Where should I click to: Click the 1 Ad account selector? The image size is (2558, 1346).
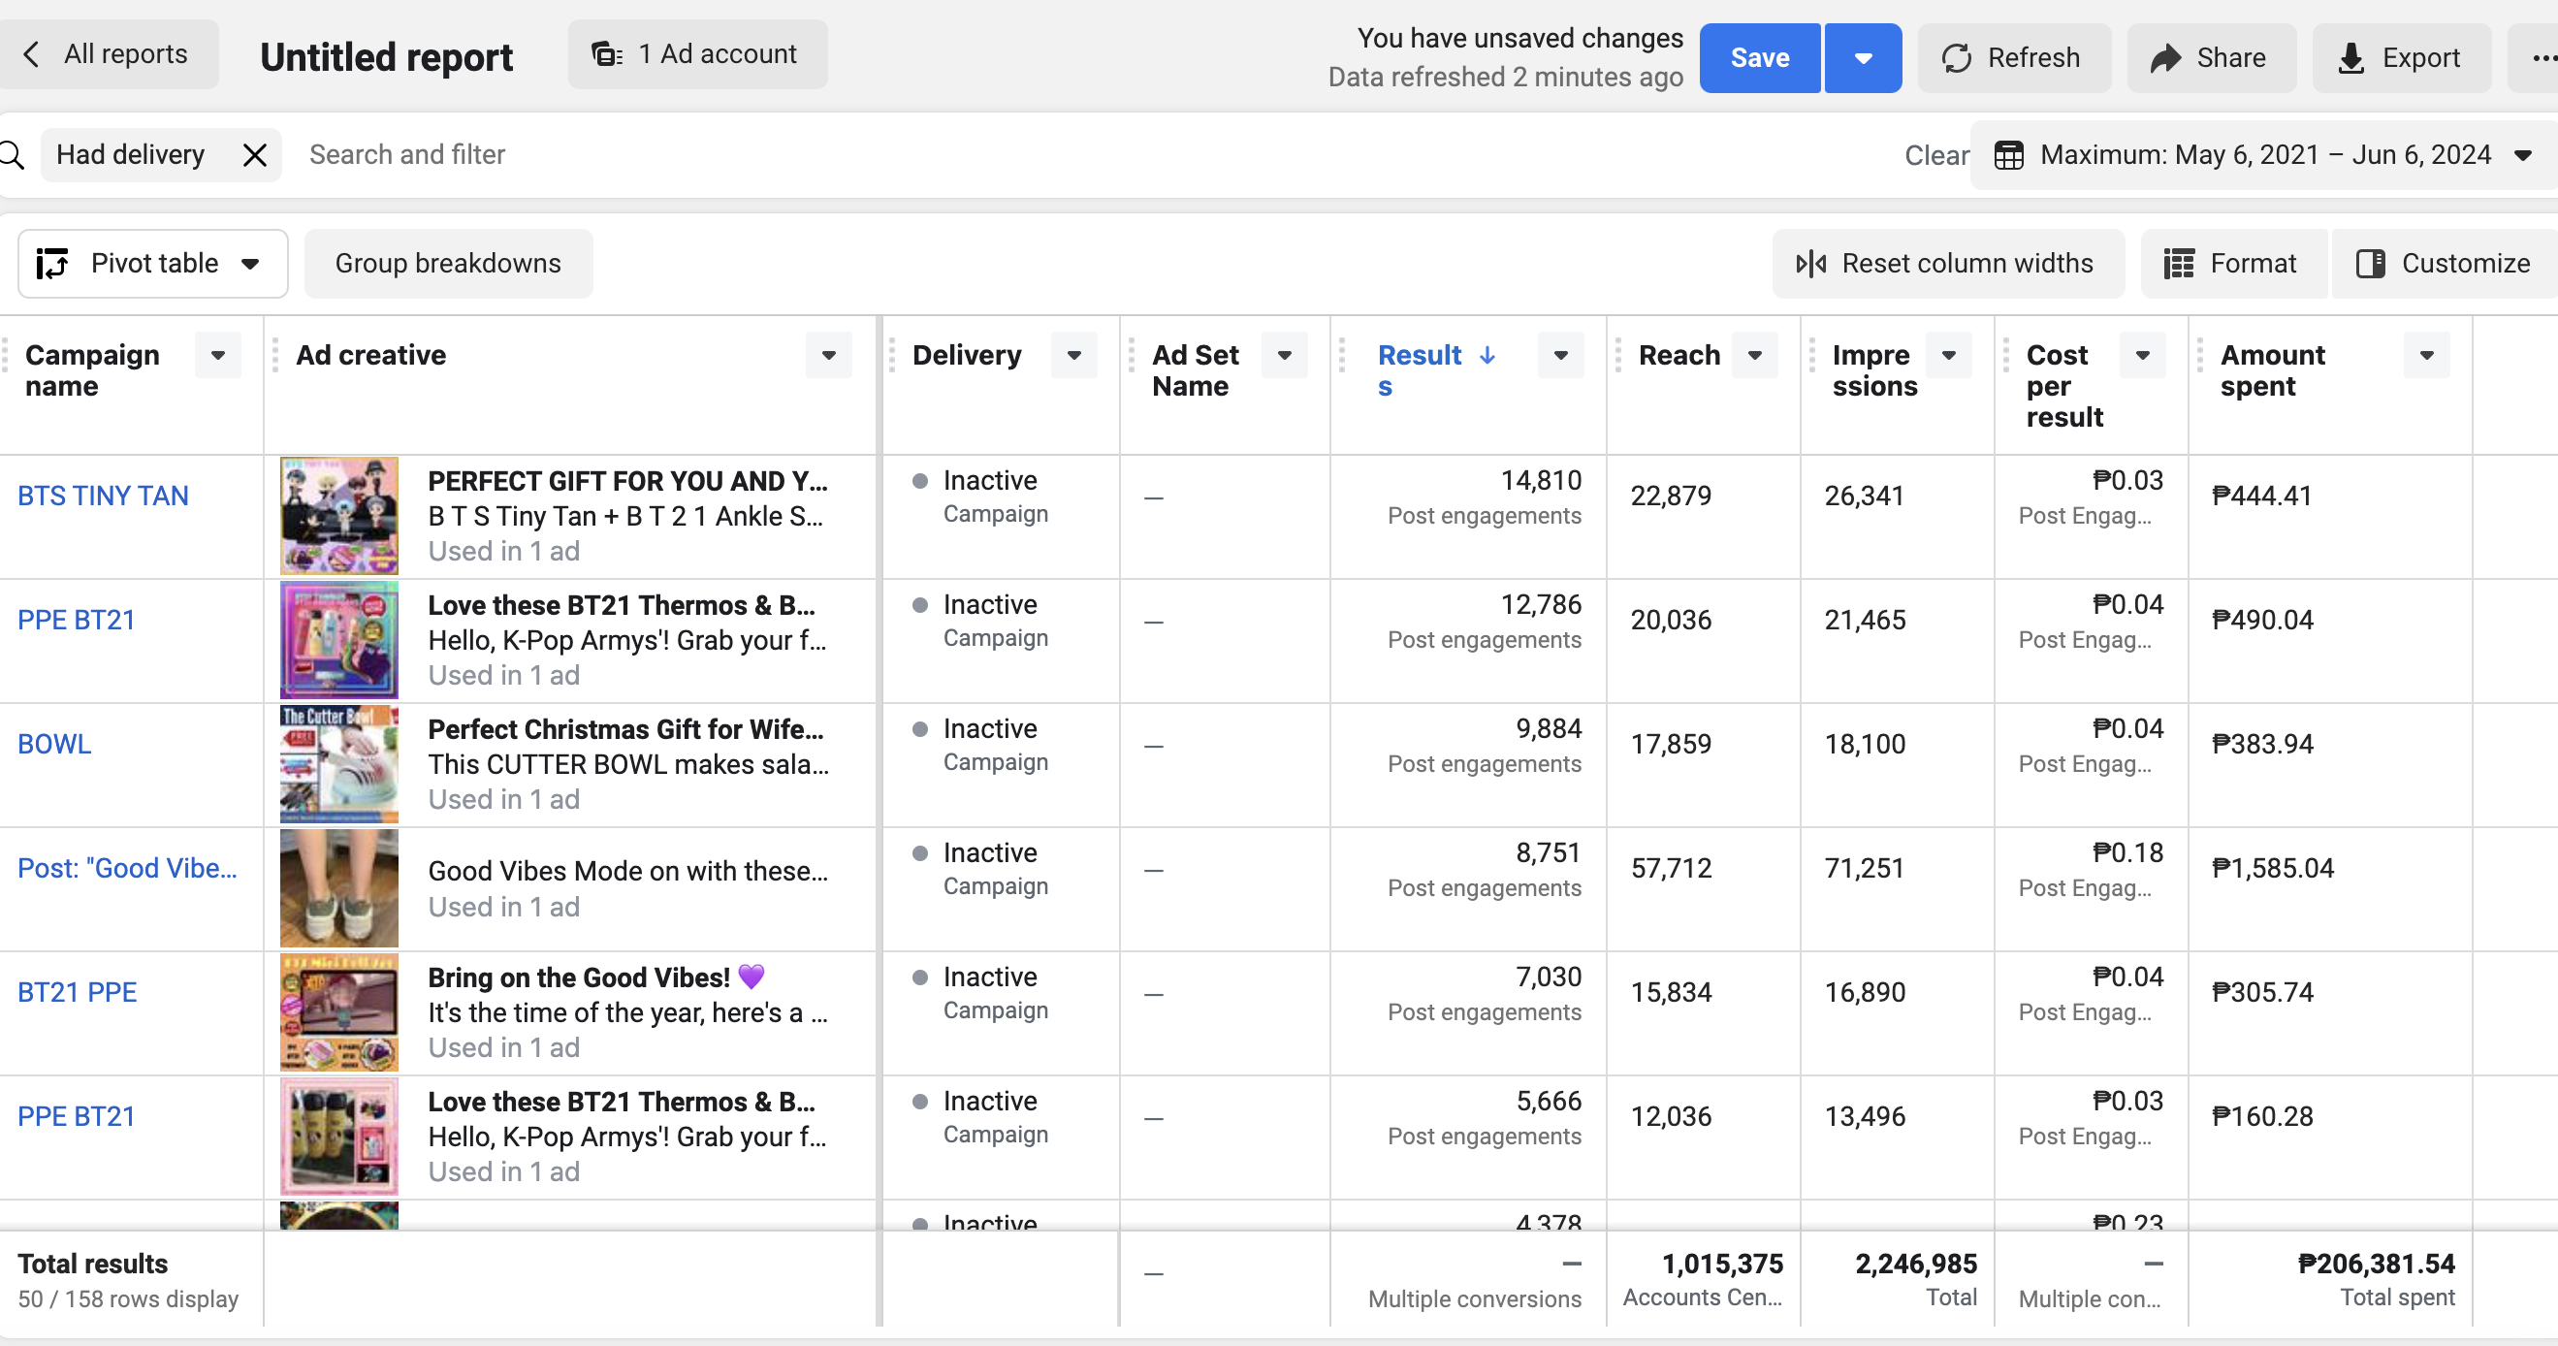click(x=696, y=53)
